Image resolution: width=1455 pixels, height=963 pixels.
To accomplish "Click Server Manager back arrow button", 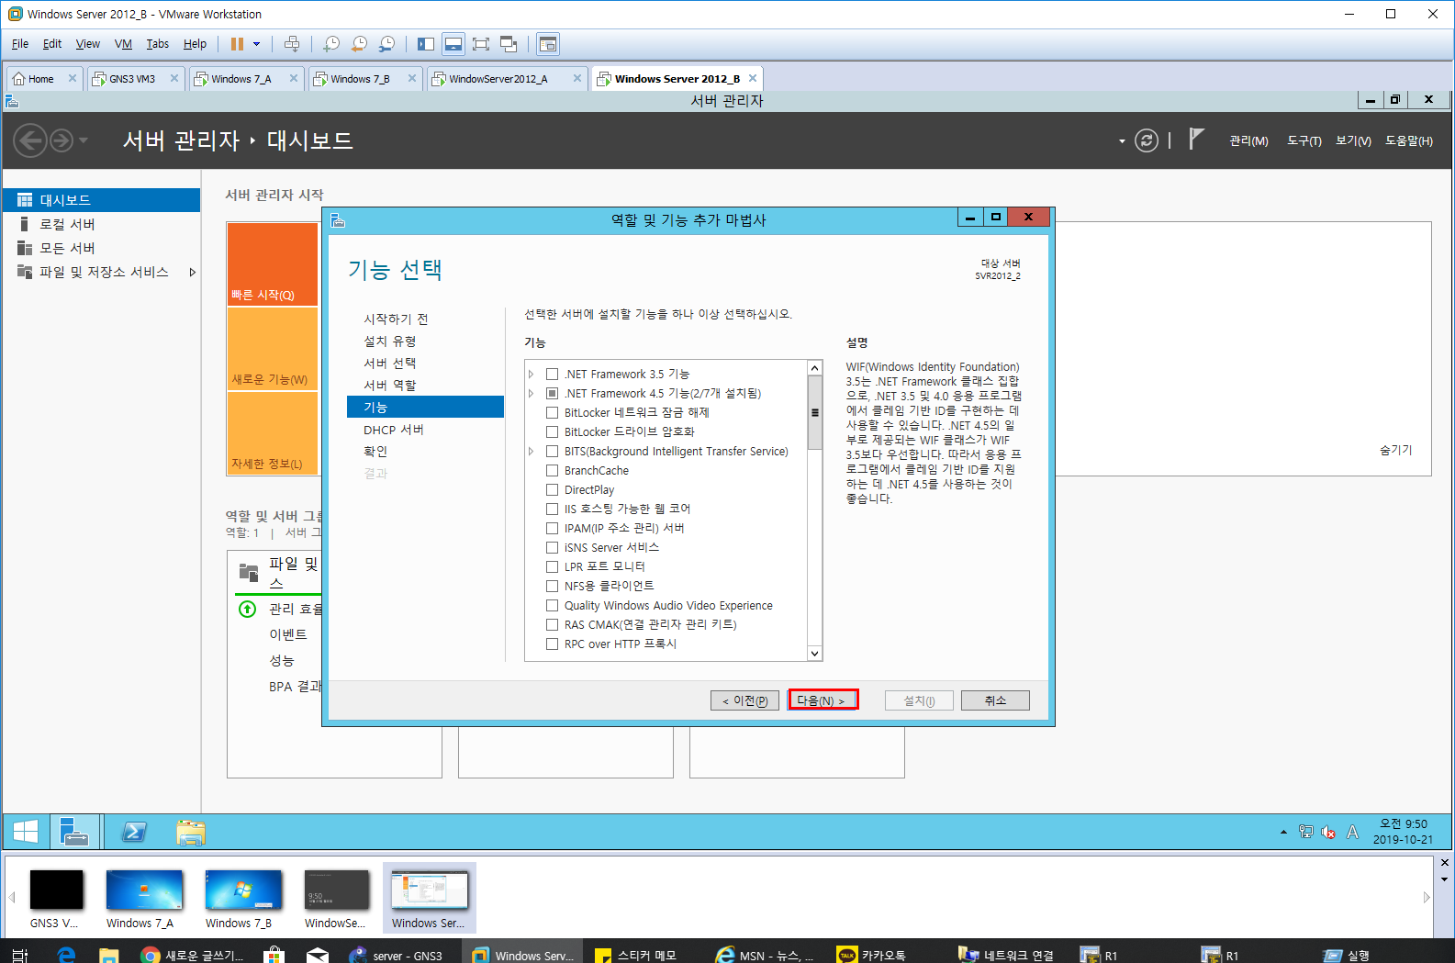I will pyautogui.click(x=30, y=140).
